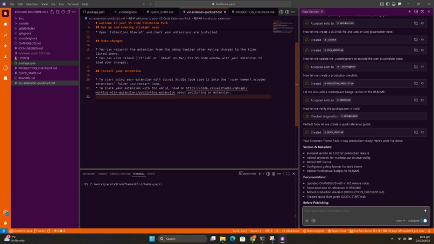Click revert icon on Created LICENSE row
This screenshot has height=244, width=434.
[x=422, y=40]
